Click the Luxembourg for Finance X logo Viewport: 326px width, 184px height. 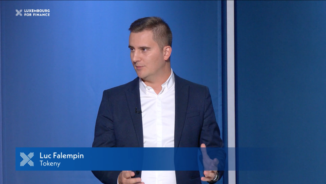click(19, 13)
